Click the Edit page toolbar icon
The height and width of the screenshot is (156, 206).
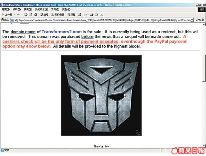97,14
